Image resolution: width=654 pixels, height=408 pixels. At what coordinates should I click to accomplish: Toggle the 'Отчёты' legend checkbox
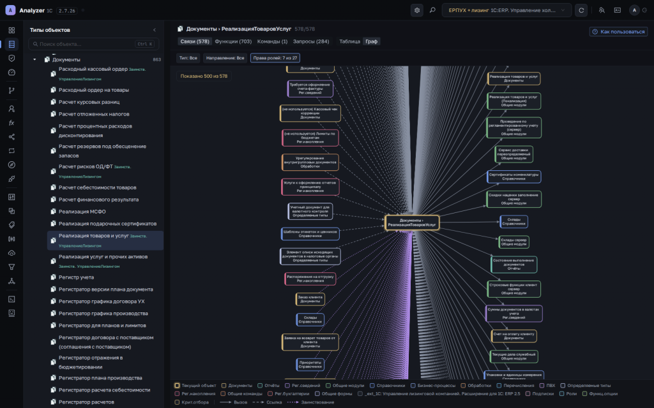pos(260,386)
